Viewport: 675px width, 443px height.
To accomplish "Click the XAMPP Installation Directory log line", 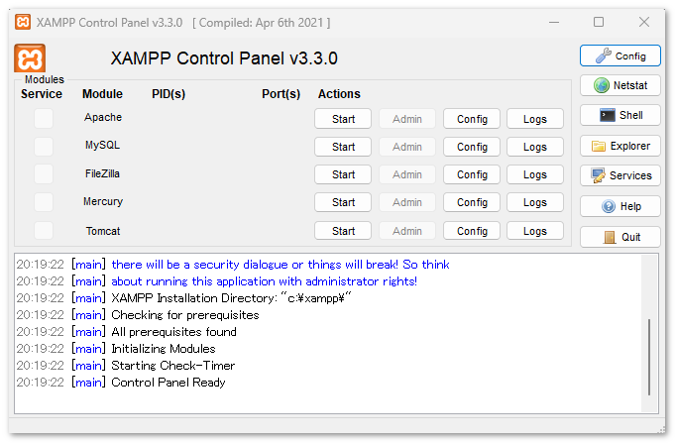I will tap(183, 298).
